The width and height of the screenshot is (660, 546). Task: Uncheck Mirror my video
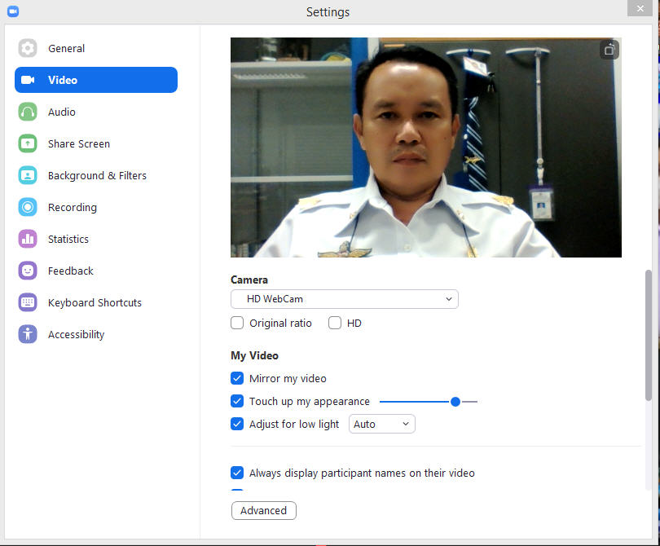237,378
